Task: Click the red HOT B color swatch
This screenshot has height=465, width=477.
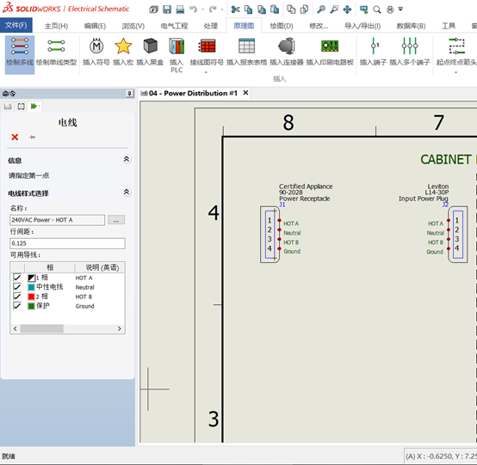Action: click(x=31, y=297)
